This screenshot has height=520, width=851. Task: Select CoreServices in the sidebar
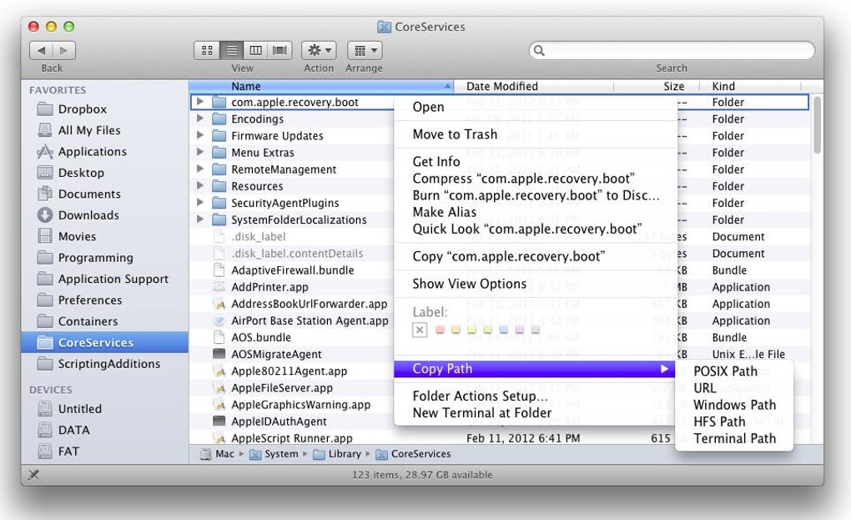pos(105,342)
